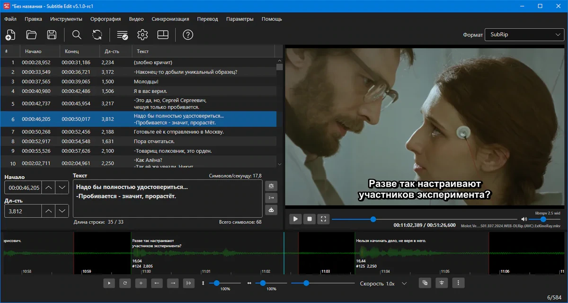The image size is (568, 303).
Task: Open the Format SubRip dropdown
Action: [x=524, y=35]
